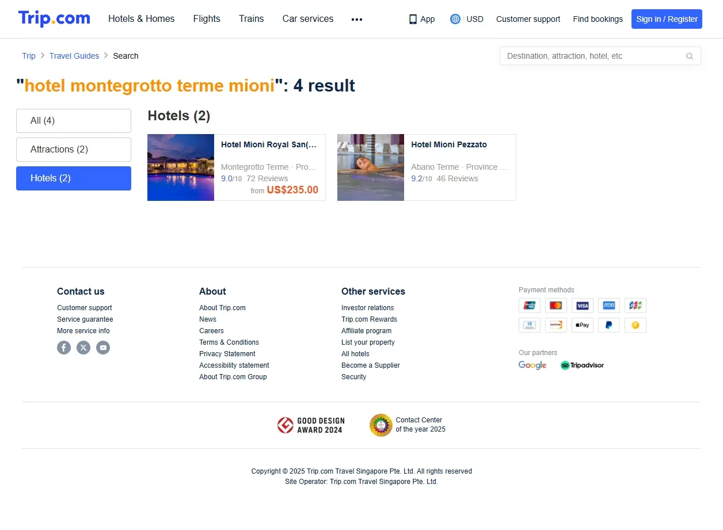This screenshot has width=723, height=530.
Task: Click the UnionPay payment icon
Action: (x=530, y=306)
